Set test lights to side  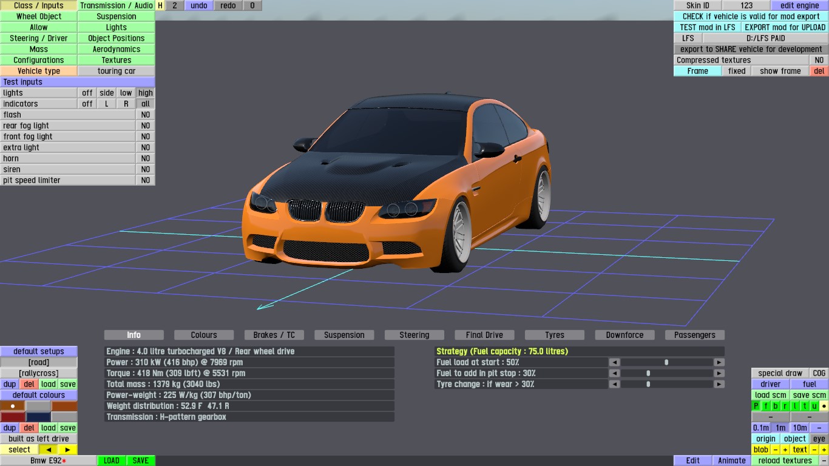[107, 93]
